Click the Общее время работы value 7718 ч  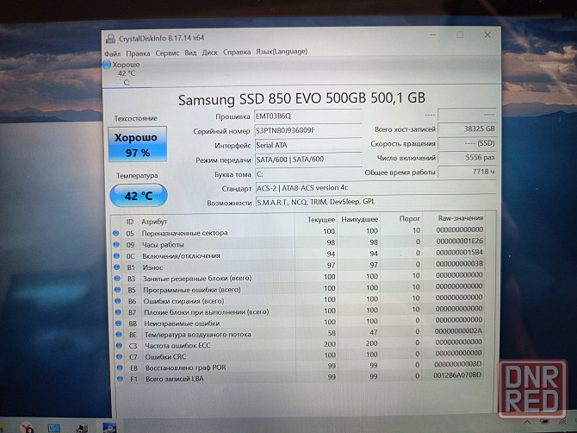(x=467, y=172)
